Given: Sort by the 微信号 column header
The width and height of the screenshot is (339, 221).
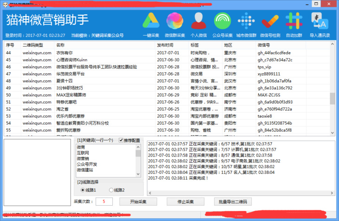Looking at the screenshot, I should (x=281, y=45).
